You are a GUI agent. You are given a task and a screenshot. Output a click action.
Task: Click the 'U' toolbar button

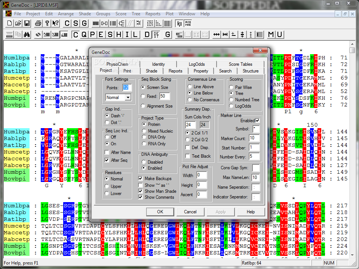280,34
